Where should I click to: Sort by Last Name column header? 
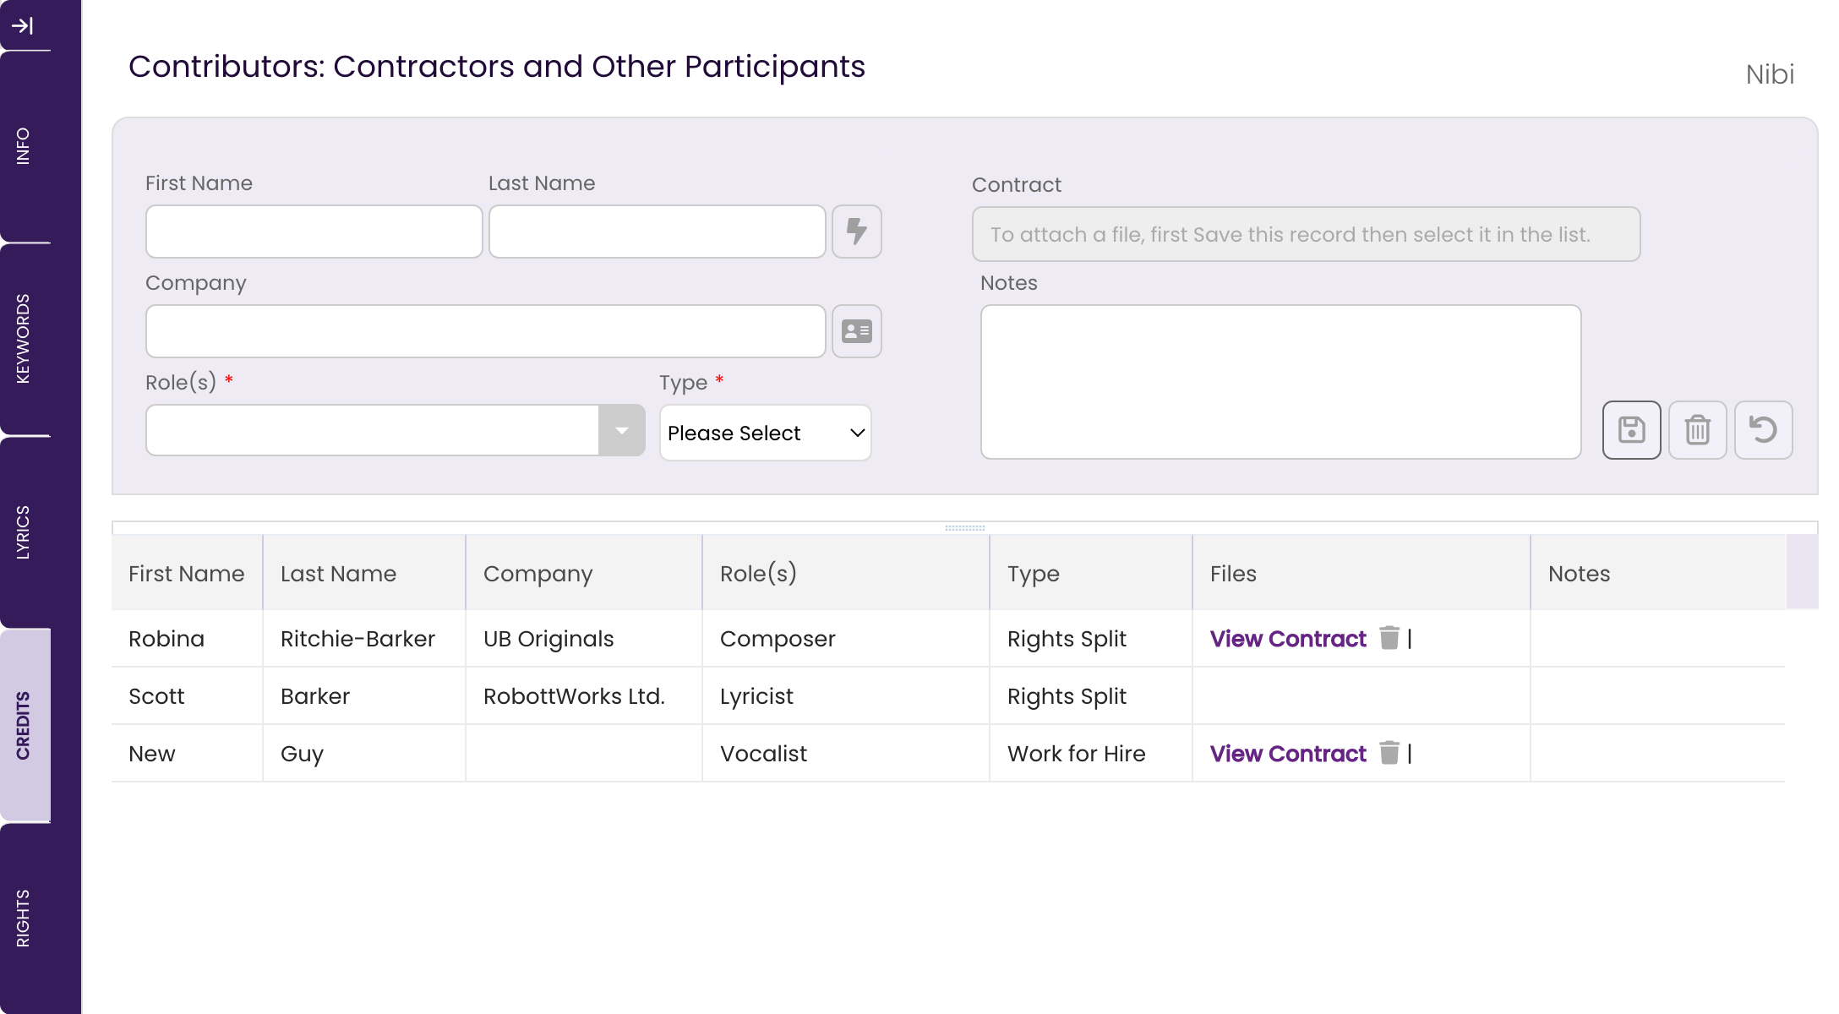[x=364, y=574]
